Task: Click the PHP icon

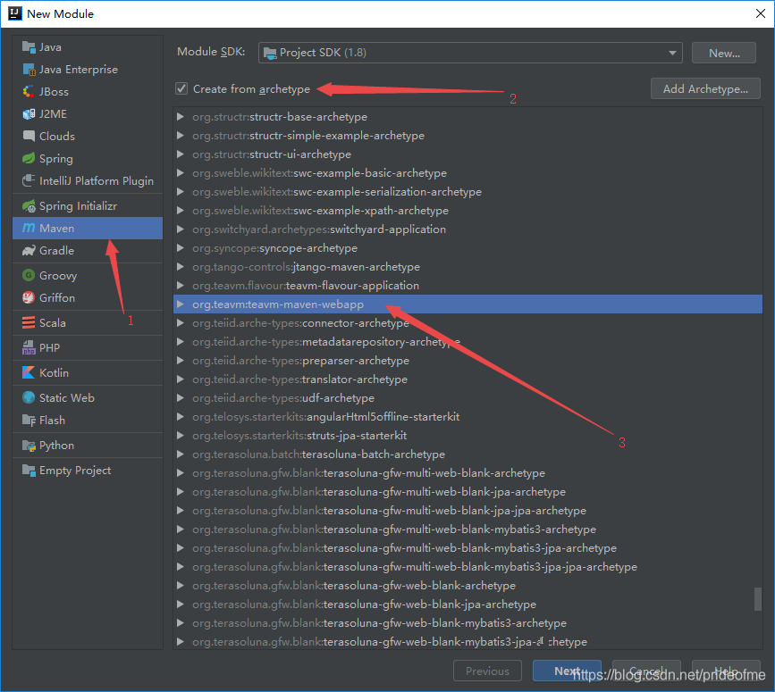Action: coord(29,347)
